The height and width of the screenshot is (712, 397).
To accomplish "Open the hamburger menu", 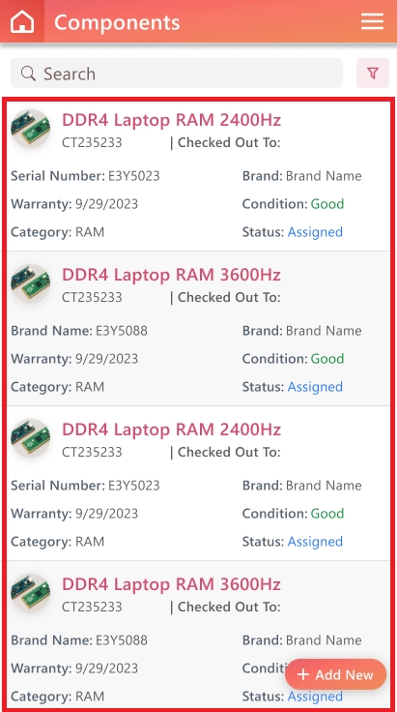I will click(x=372, y=21).
